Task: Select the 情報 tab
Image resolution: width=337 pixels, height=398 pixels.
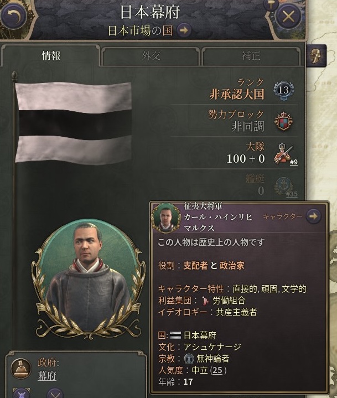Action: (x=51, y=56)
